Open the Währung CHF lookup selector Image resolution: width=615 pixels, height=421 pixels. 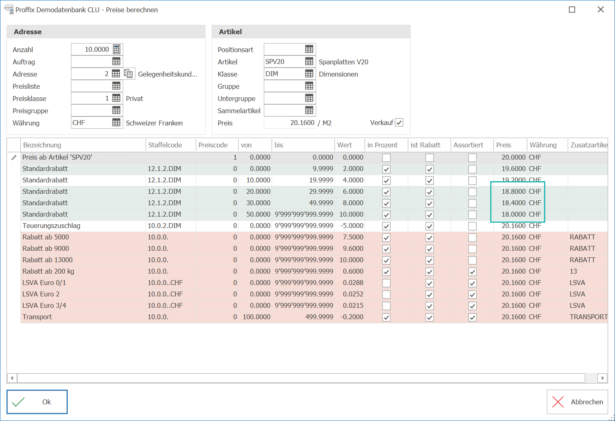coord(116,123)
